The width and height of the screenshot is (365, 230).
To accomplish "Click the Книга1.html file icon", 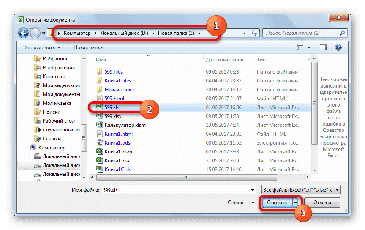I will coord(99,134).
